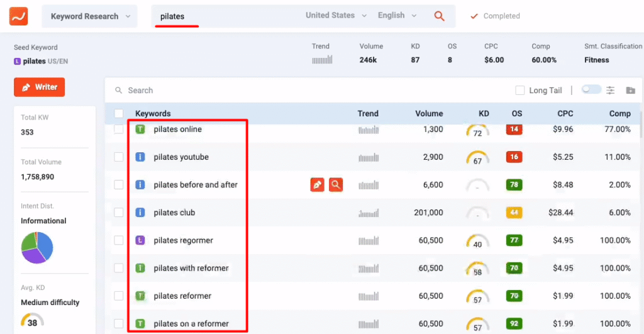Toggle the switch next to Long Tail

591,90
